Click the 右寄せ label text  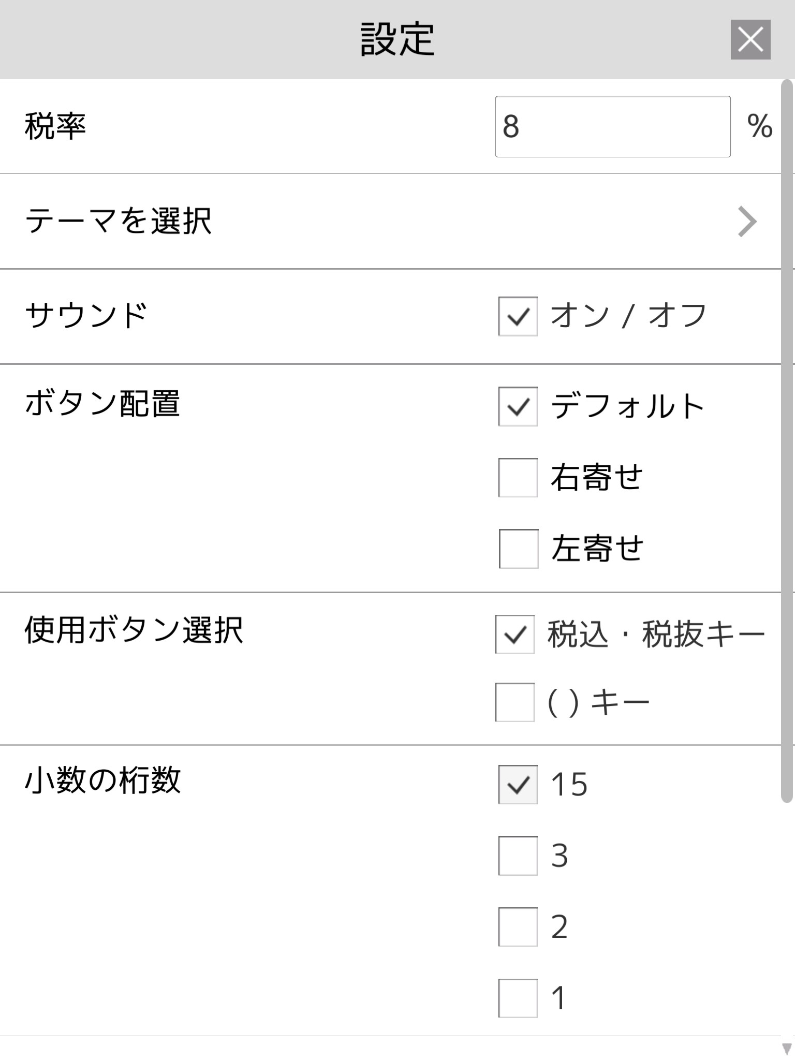coord(597,477)
